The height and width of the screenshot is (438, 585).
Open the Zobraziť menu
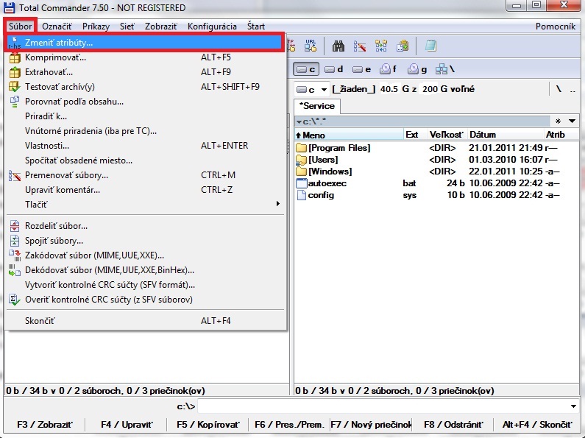[161, 27]
